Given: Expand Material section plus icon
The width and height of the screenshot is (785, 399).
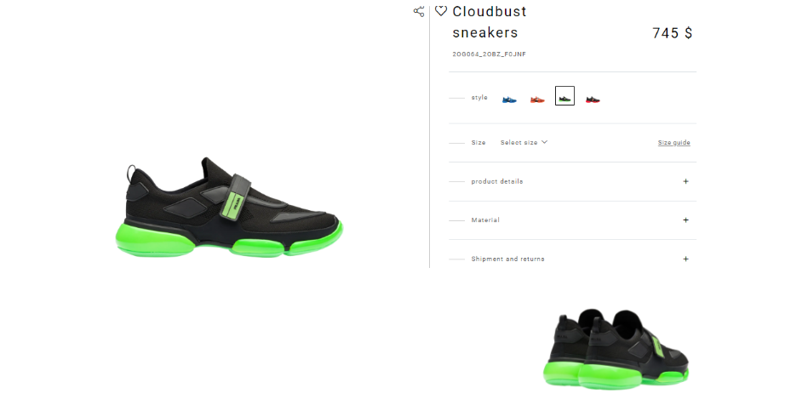Looking at the screenshot, I should 686,220.
